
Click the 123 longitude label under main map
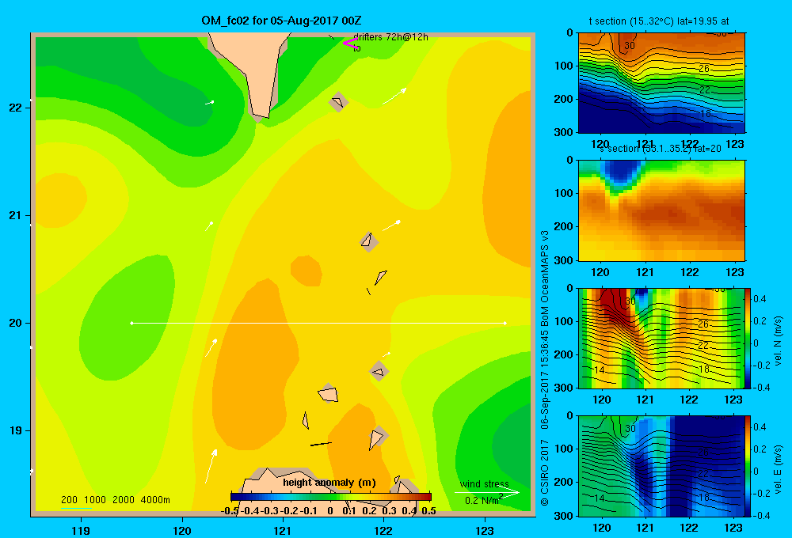(x=485, y=530)
